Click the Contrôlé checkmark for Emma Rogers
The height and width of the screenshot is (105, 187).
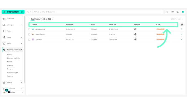click(135, 34)
